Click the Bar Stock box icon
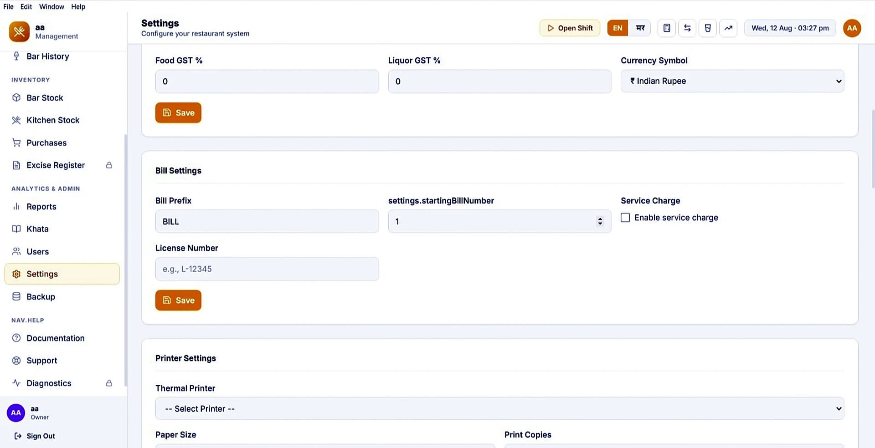This screenshot has width=875, height=448. point(16,97)
